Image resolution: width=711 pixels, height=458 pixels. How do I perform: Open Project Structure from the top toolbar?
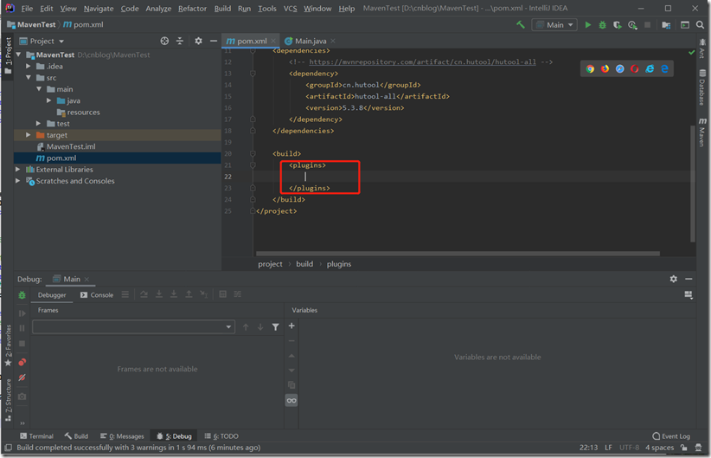point(666,25)
